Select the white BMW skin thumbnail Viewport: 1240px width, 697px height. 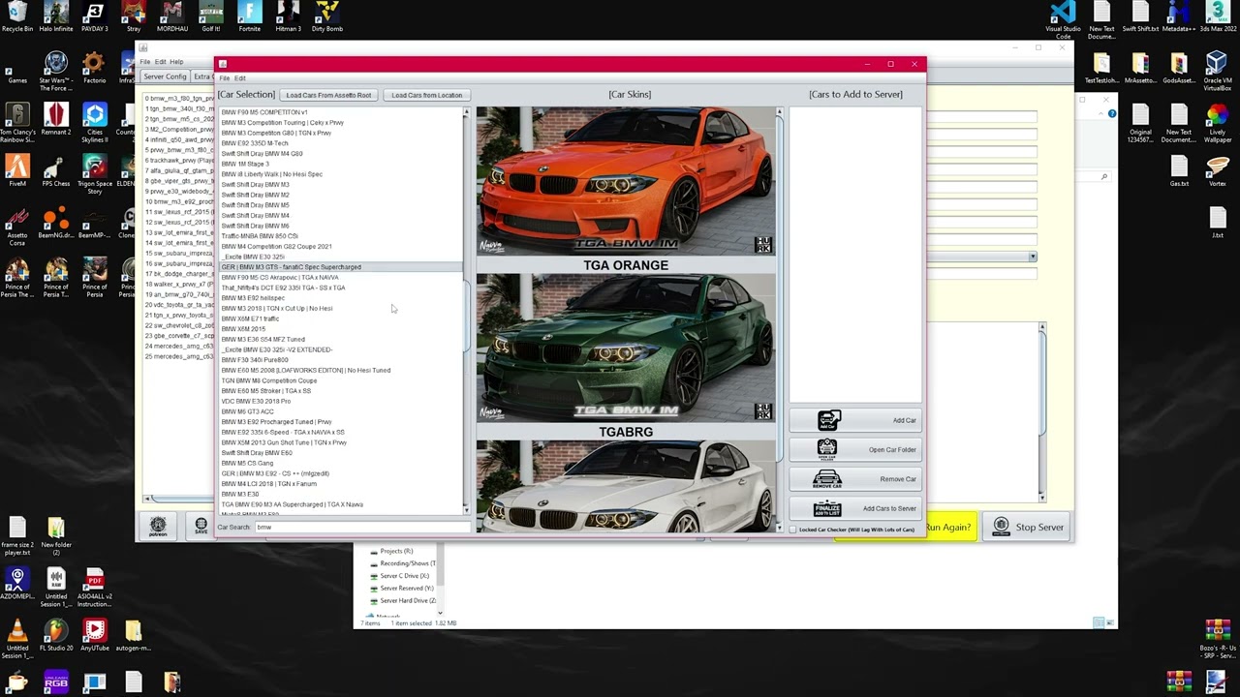(626, 486)
